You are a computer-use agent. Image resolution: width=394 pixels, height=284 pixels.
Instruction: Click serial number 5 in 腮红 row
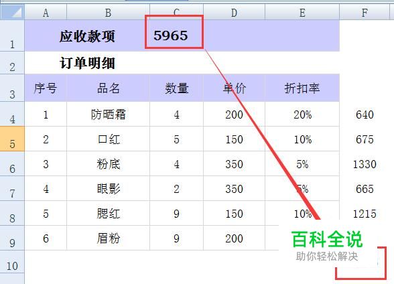point(46,213)
